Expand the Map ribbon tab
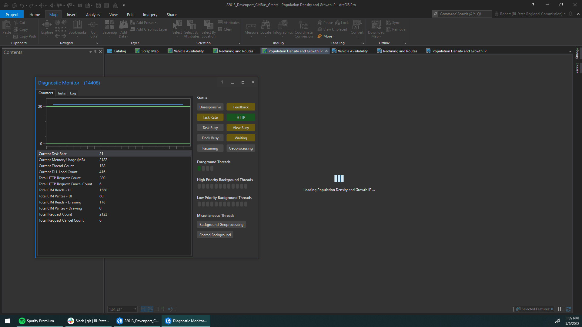The image size is (582, 327). tap(53, 14)
